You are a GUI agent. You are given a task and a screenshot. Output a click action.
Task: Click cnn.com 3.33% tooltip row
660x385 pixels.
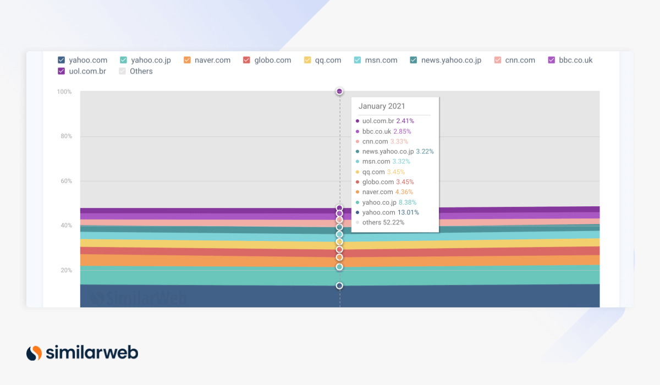pyautogui.click(x=382, y=141)
